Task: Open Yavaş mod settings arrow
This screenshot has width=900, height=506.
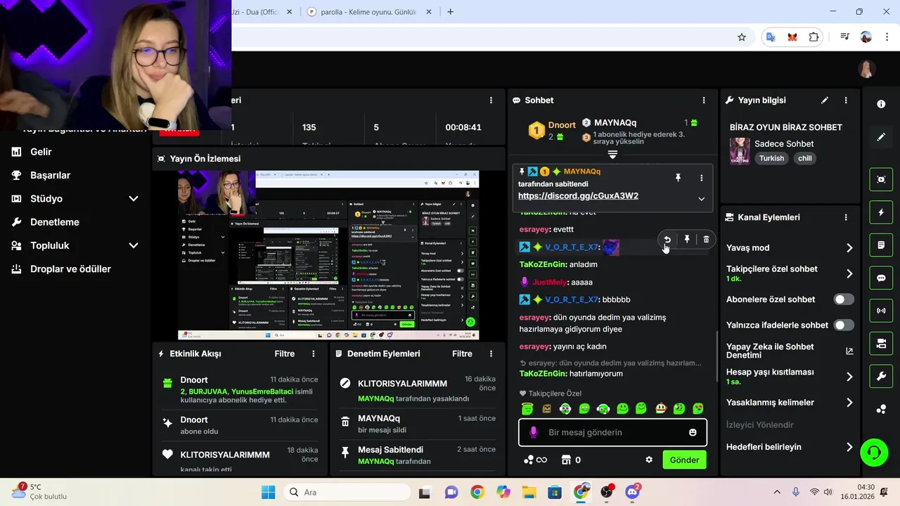Action: 849,248
